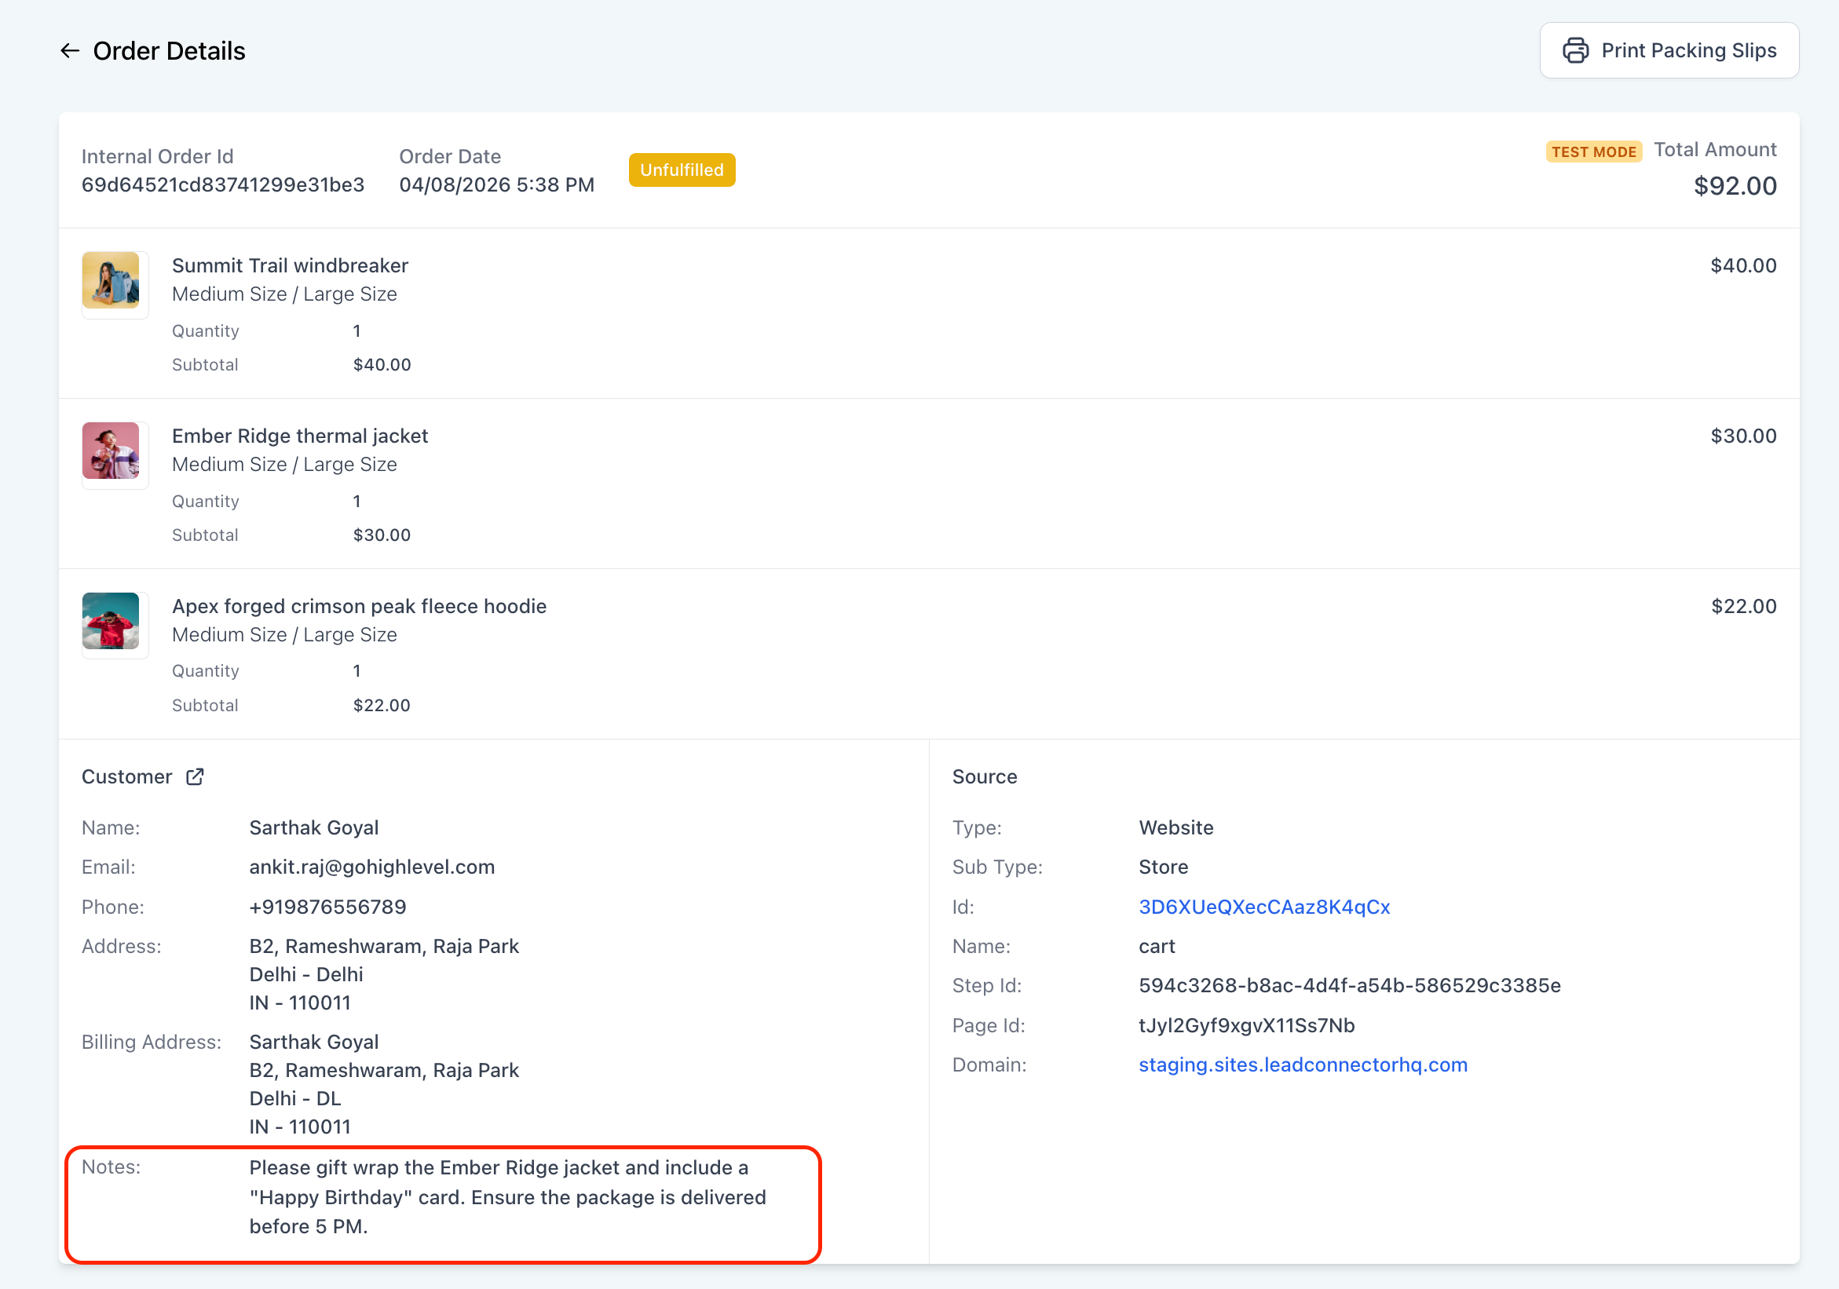Click the $92.00 total amount
Image resolution: width=1839 pixels, height=1289 pixels.
(x=1734, y=186)
